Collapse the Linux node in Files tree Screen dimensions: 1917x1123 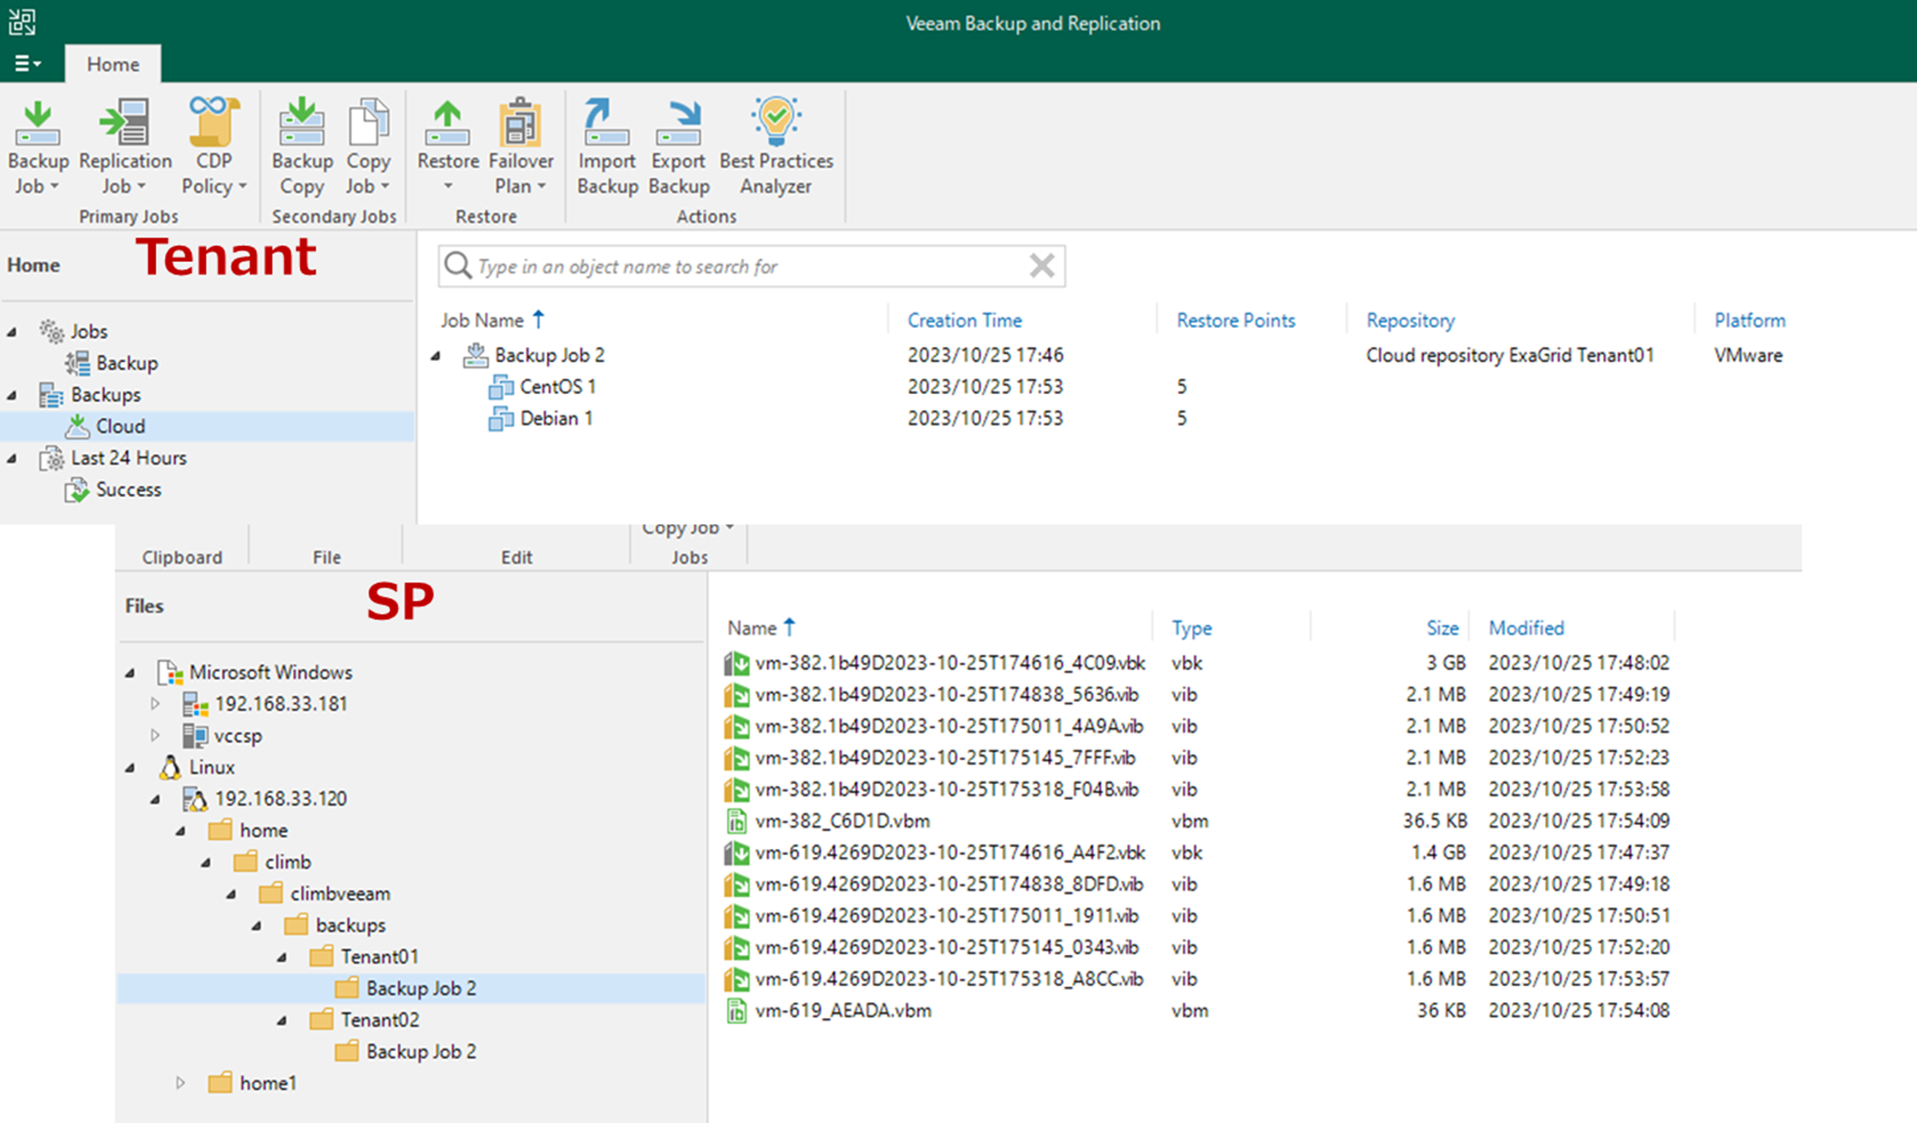[x=130, y=768]
